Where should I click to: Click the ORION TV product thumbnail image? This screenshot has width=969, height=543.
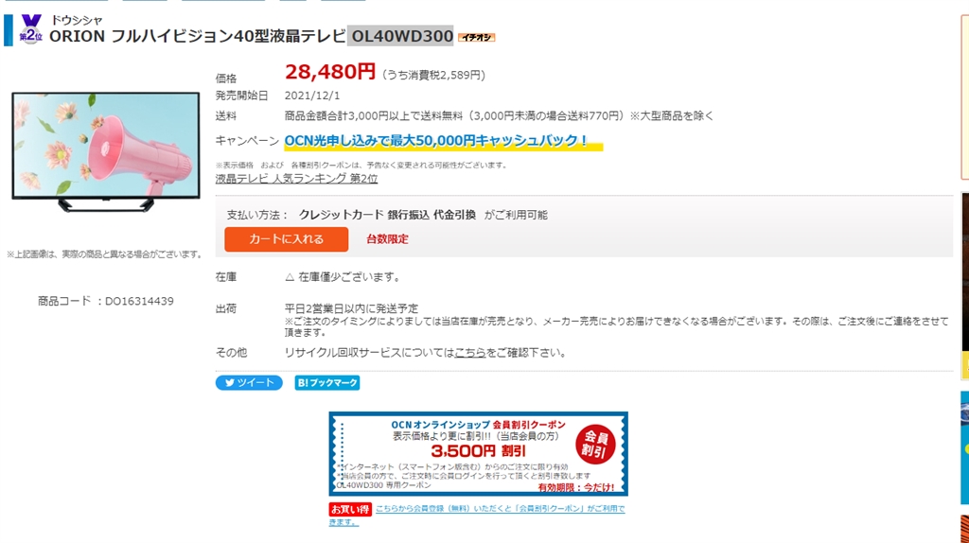point(106,152)
